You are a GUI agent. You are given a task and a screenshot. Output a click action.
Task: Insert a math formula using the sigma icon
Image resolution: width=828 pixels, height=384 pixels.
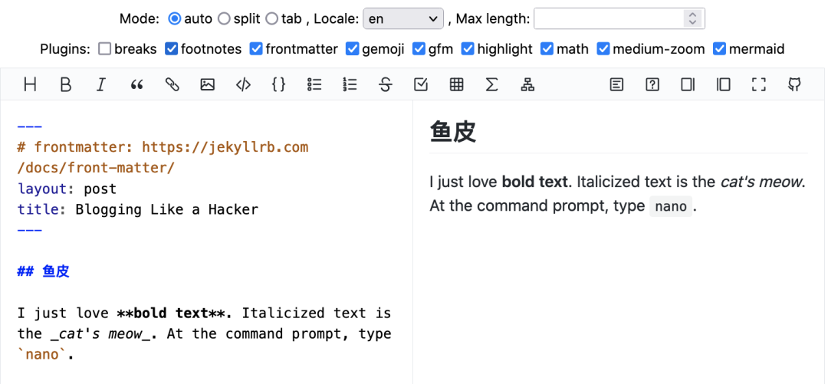coord(492,85)
